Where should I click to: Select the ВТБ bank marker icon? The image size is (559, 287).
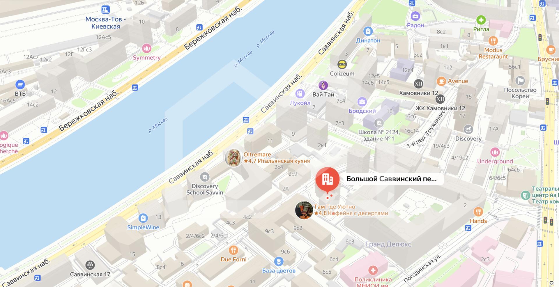point(20,85)
